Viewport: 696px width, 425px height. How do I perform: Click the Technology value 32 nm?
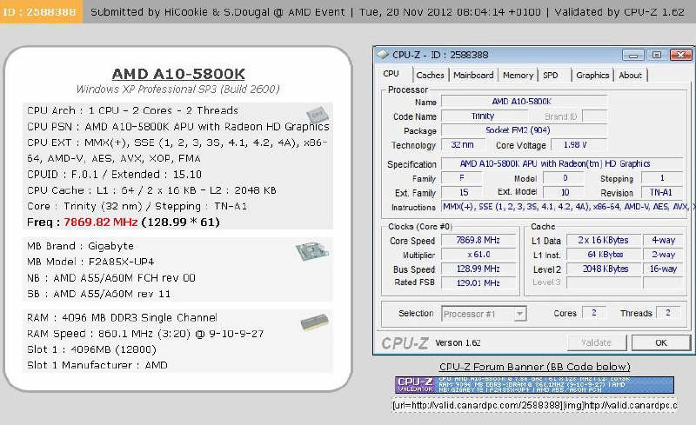pyautogui.click(x=463, y=144)
